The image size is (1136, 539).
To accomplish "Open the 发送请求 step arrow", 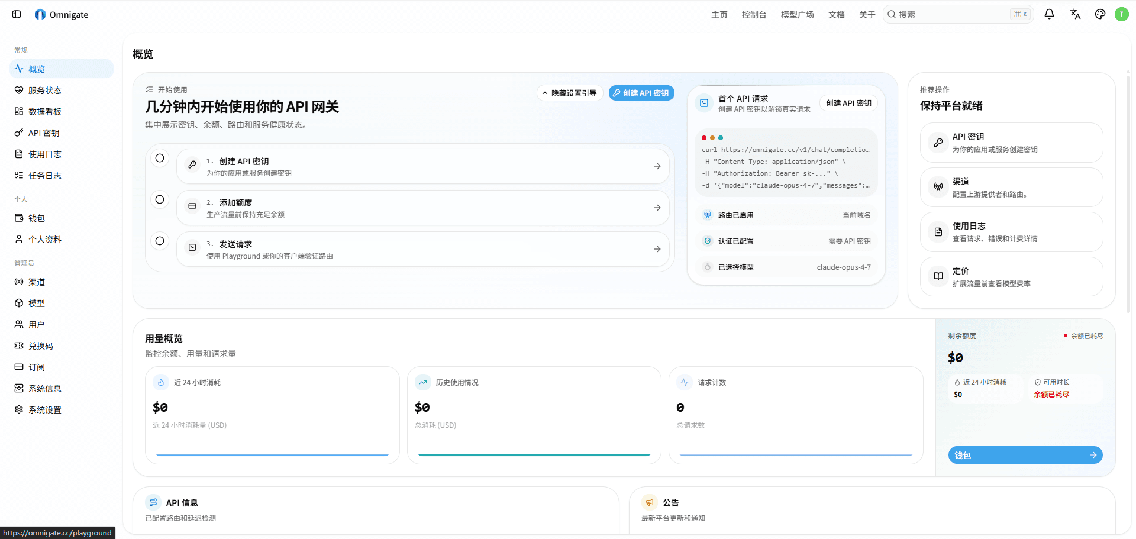I will point(657,249).
